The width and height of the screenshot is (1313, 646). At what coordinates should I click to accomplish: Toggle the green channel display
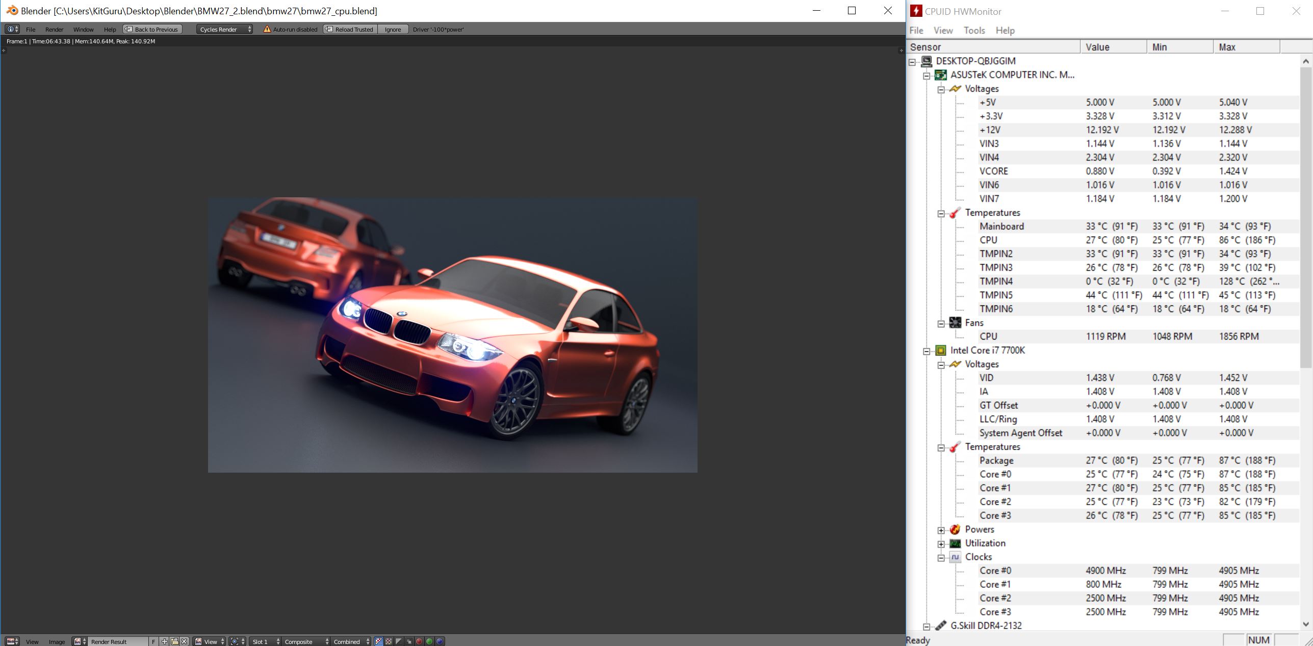pos(429,641)
